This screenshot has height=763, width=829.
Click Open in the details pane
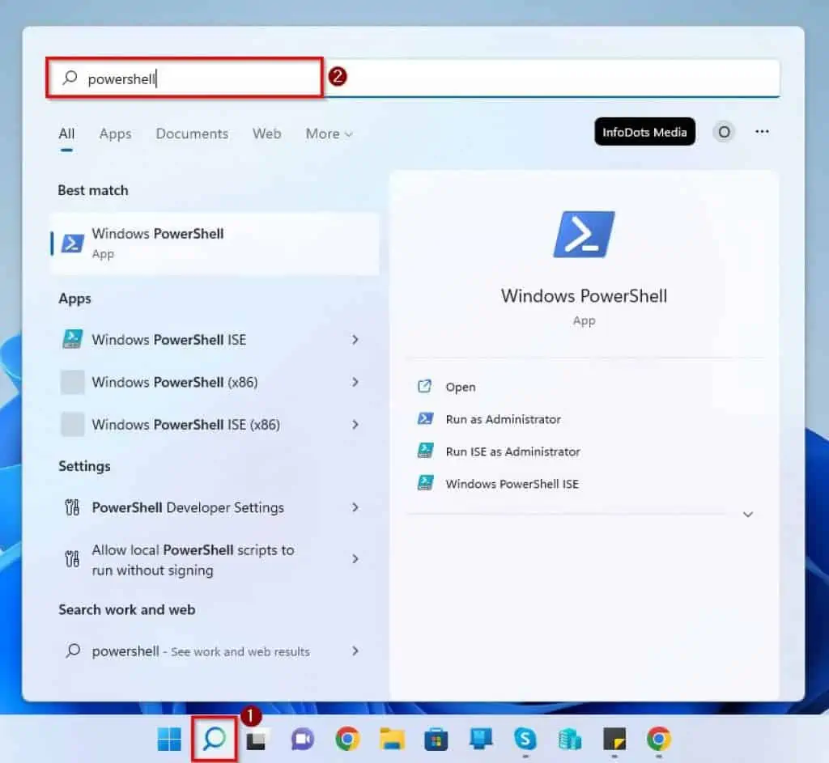click(x=460, y=387)
